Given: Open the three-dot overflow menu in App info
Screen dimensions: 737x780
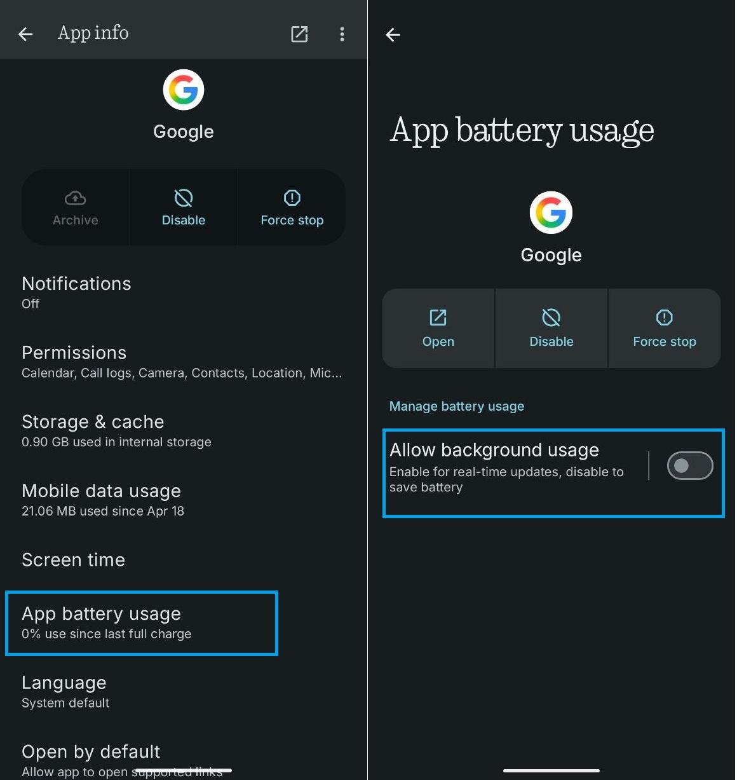Looking at the screenshot, I should (342, 34).
